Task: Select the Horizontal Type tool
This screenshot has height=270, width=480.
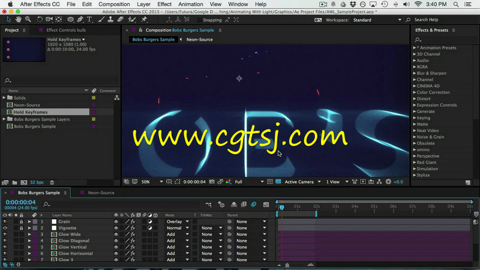Action: (x=89, y=20)
